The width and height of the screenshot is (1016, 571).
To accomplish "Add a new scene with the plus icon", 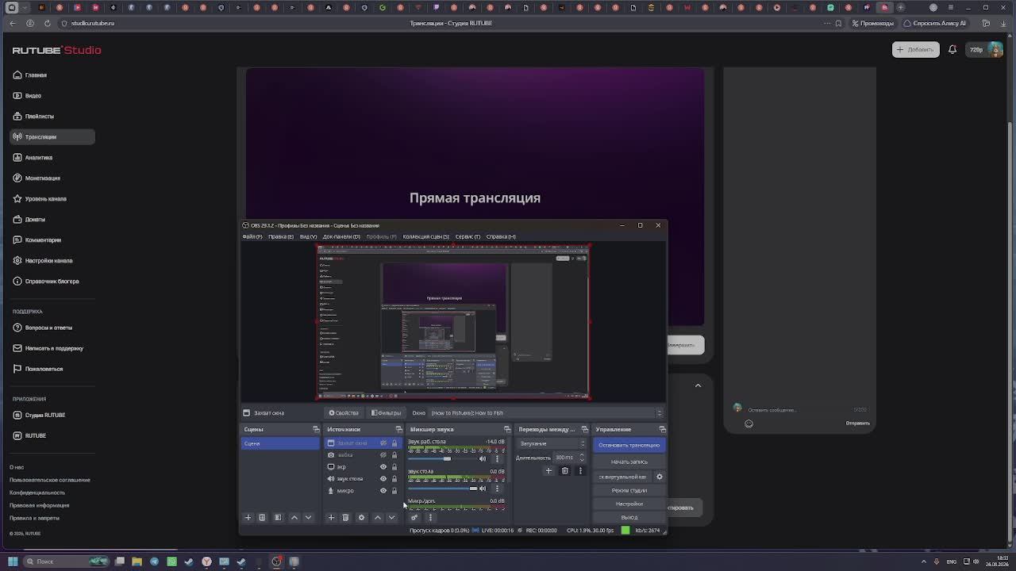I will (x=248, y=518).
